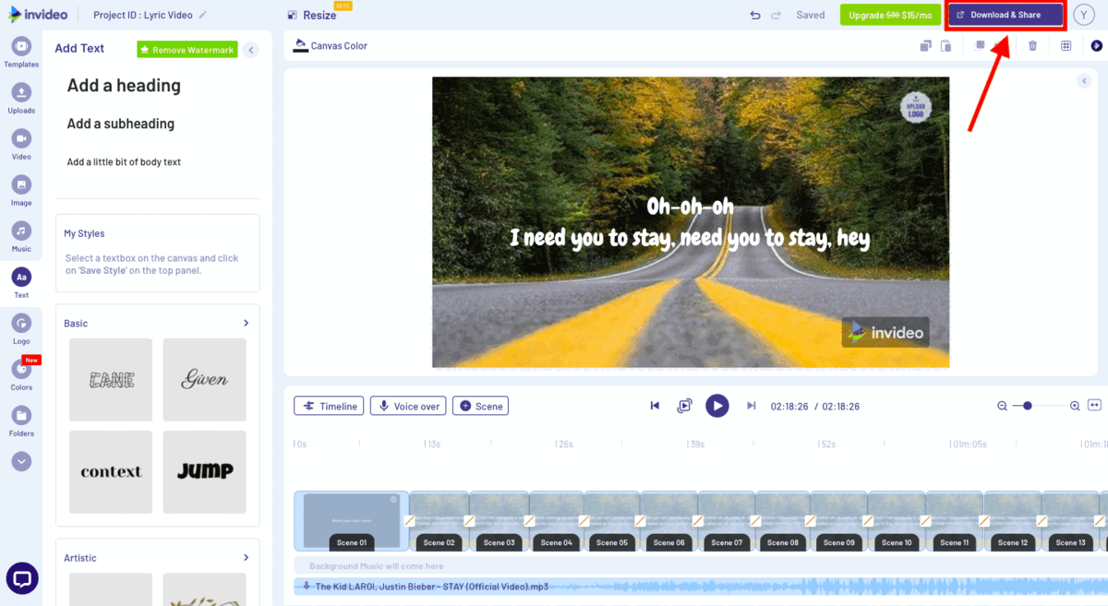Open the Image sidebar panel
The height and width of the screenshot is (606, 1108).
tap(21, 190)
